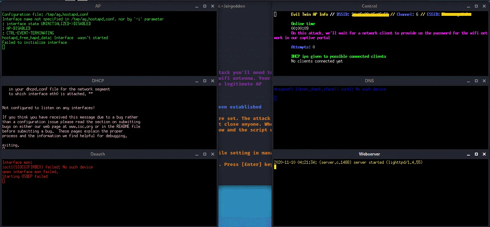Click the ': CTRL-EVENT-TERMINATING' line
490x227 pixels.
point(28,33)
